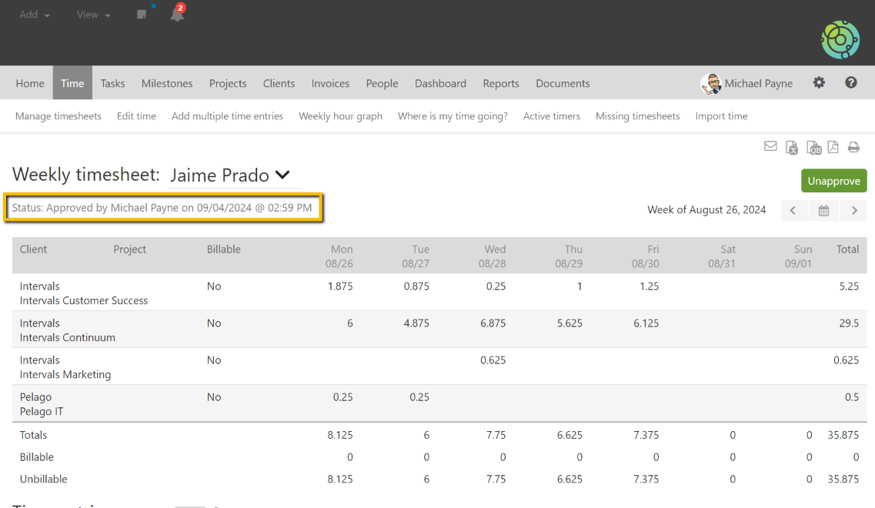Email this weekly timesheet
This screenshot has height=508, width=875.
tap(770, 146)
